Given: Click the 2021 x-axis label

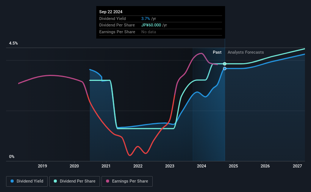Looking at the screenshot, I should click(106, 166).
